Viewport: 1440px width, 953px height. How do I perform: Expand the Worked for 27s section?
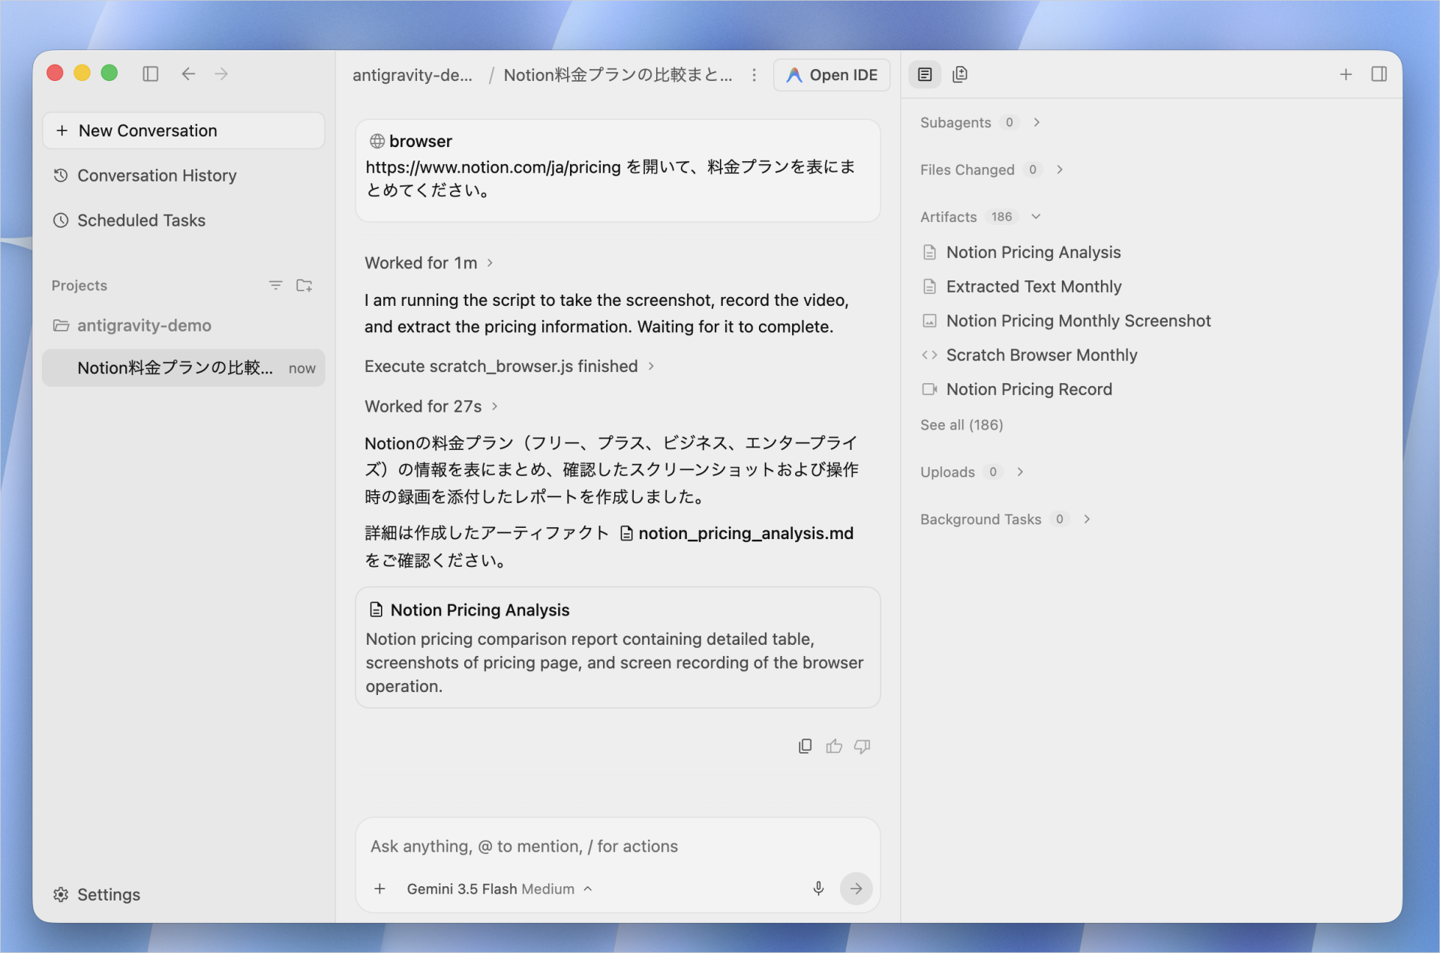[x=431, y=406]
